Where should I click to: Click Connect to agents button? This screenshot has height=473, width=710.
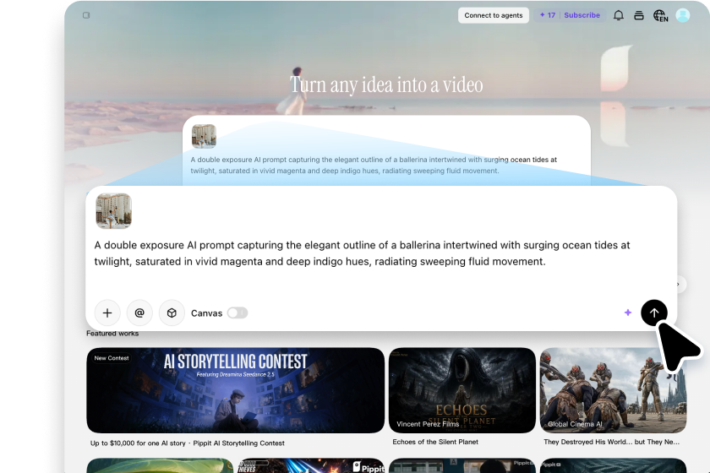(493, 15)
